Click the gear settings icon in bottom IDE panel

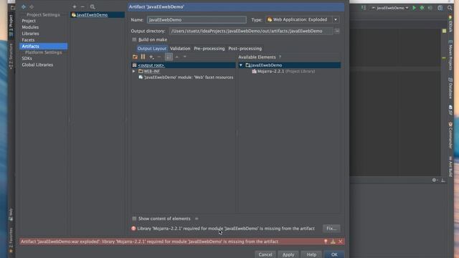[434, 180]
